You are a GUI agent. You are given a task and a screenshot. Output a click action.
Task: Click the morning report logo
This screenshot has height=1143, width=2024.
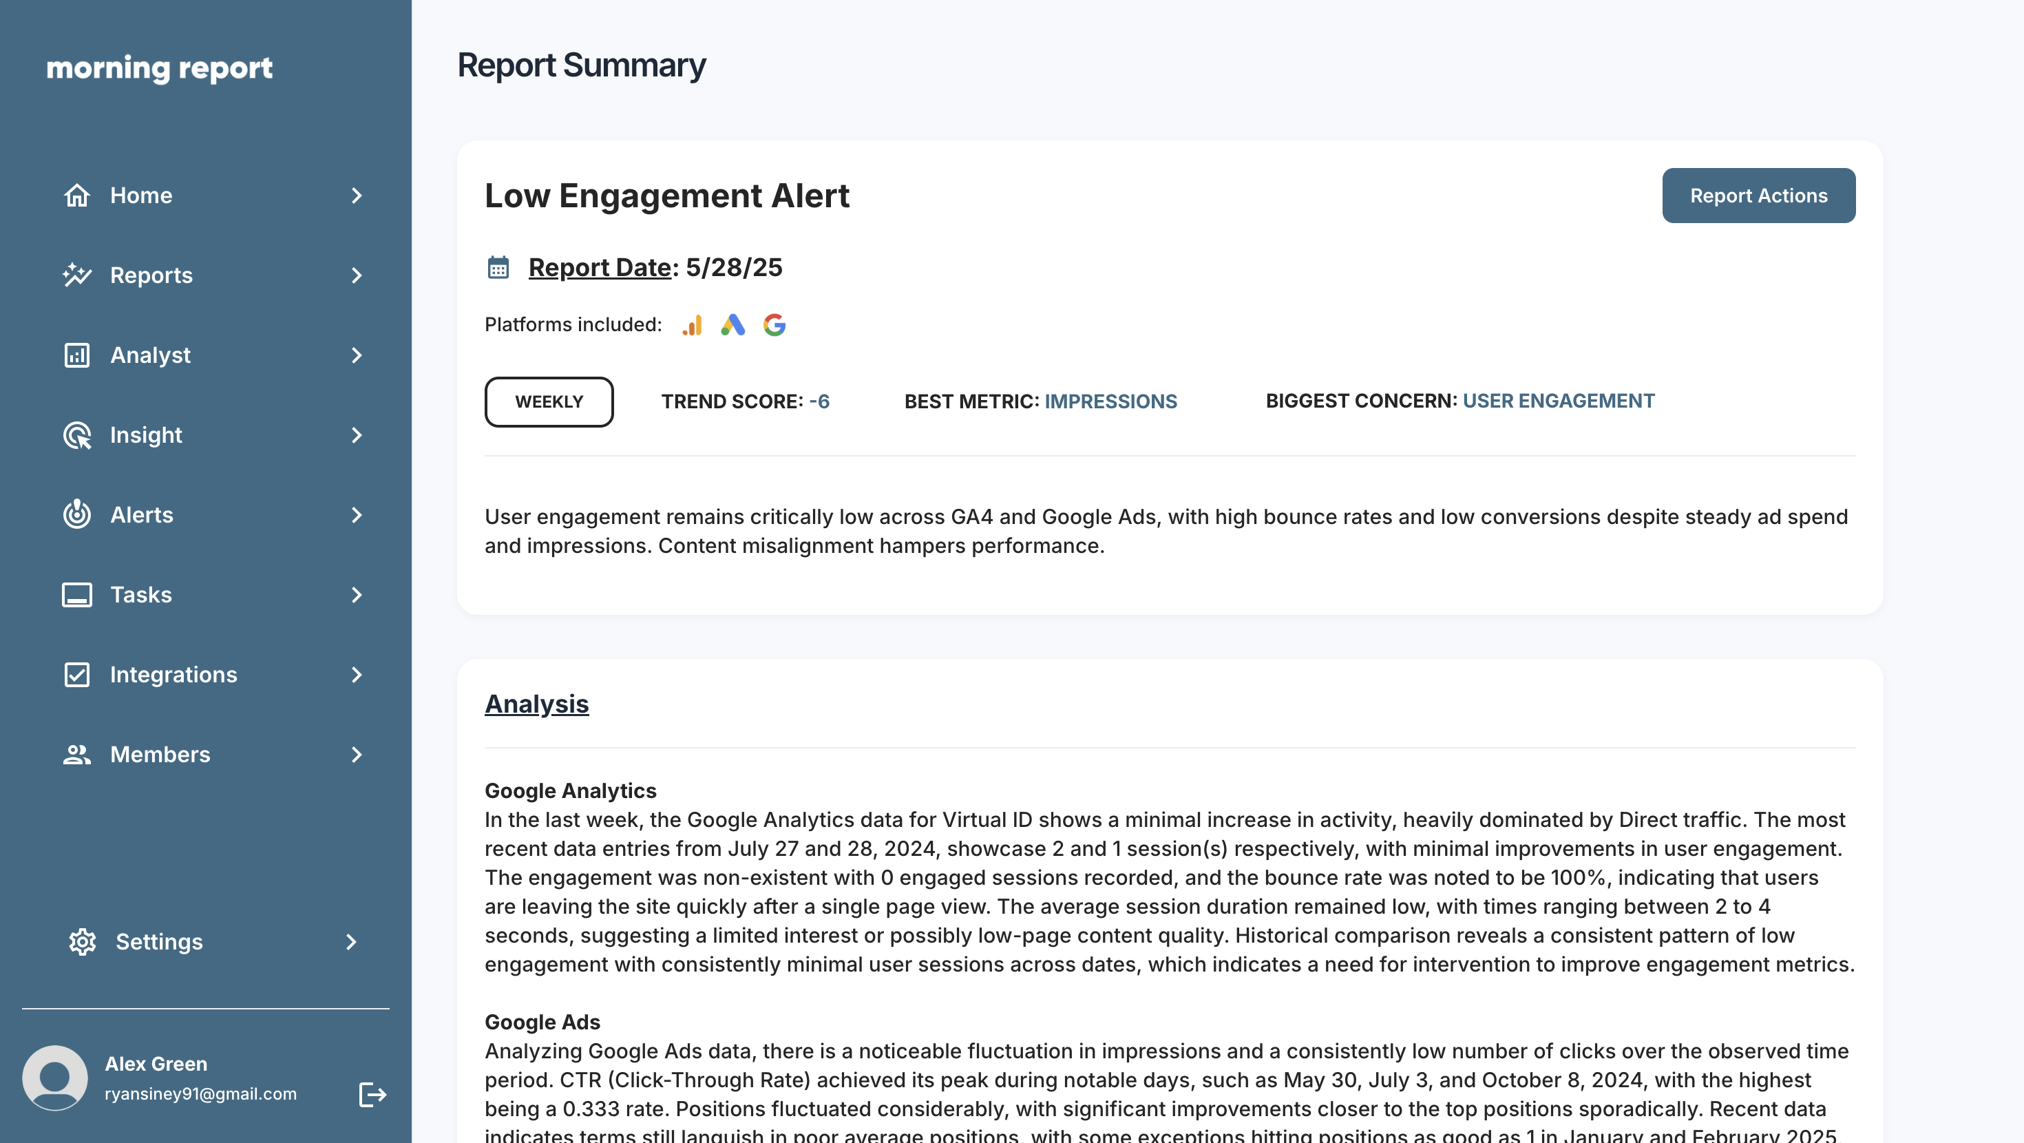point(160,68)
